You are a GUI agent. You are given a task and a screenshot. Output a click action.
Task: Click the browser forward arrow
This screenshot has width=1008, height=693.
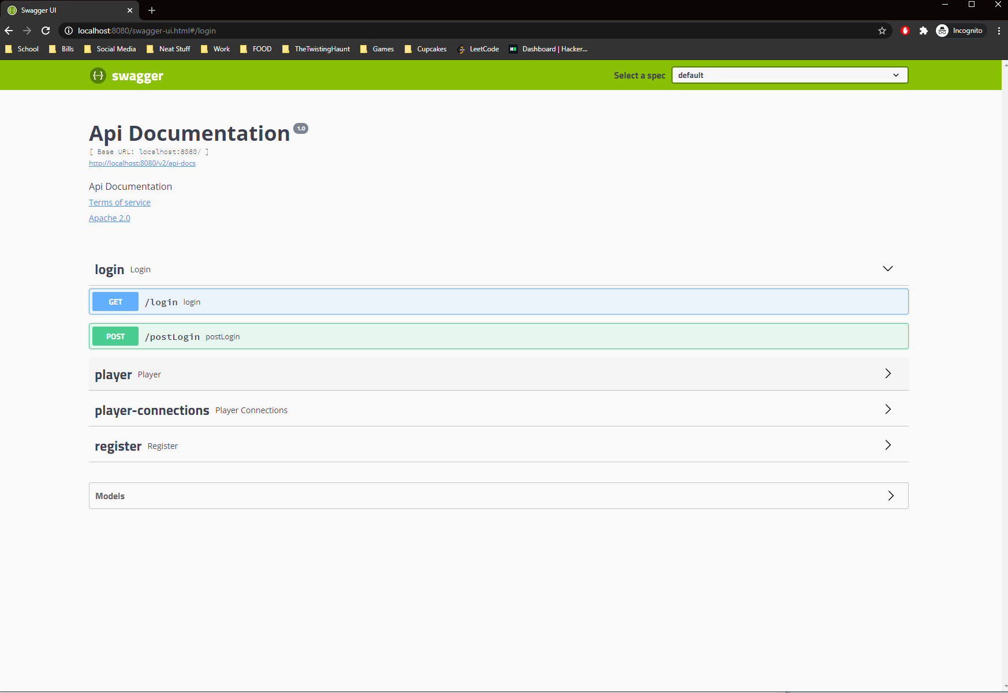(27, 31)
